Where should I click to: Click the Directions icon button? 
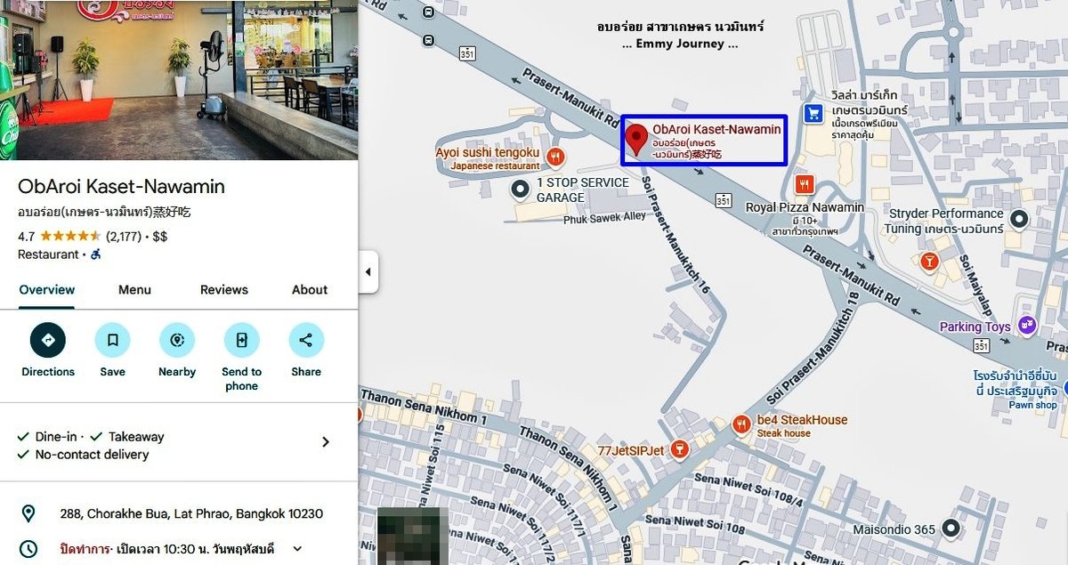48,340
